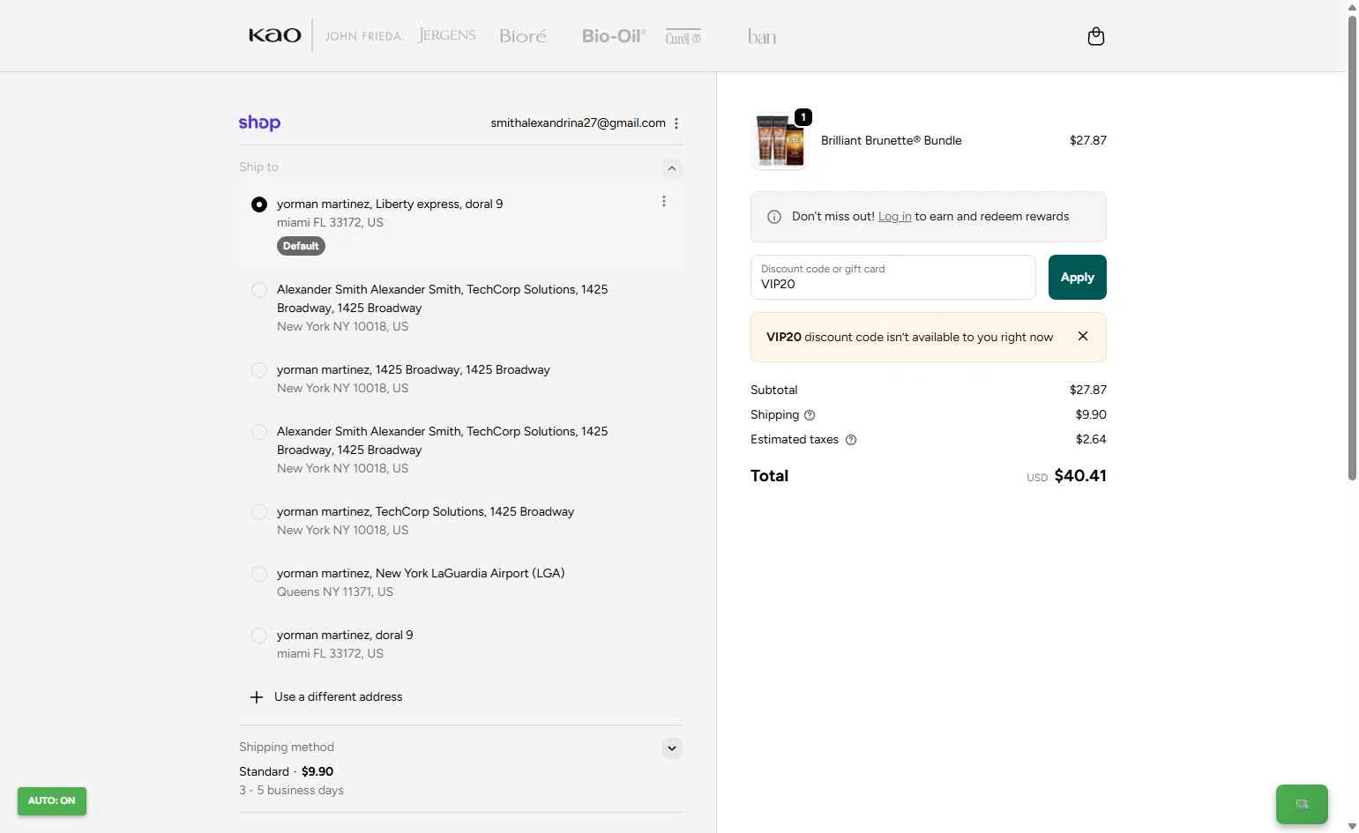This screenshot has height=833, width=1359.
Task: Open the Ban brand logo
Action: click(762, 36)
